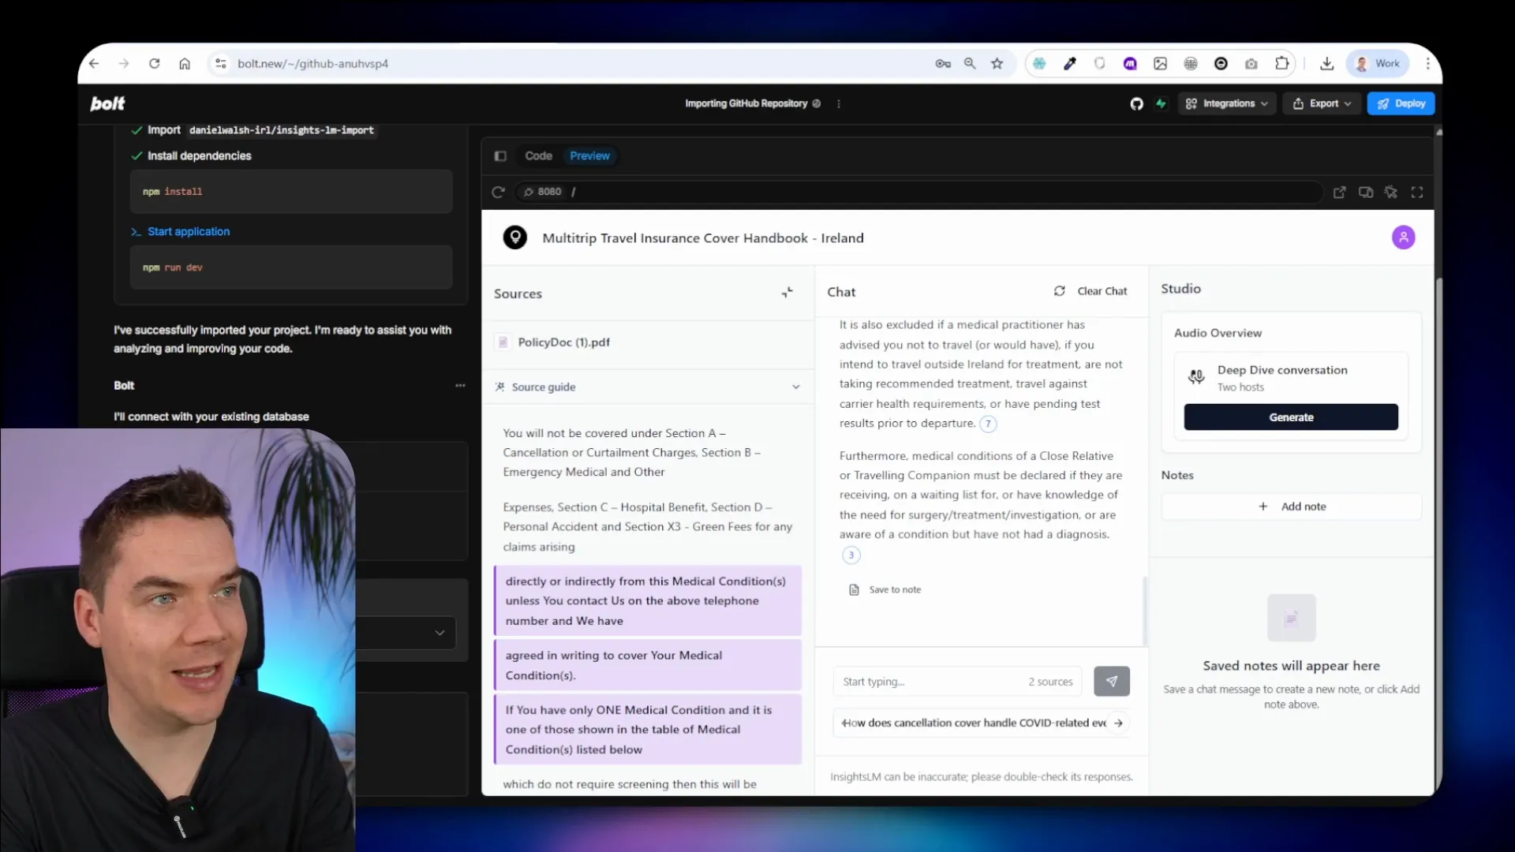Open the color picker eyedropper extension
The width and height of the screenshot is (1515, 852).
click(1070, 64)
